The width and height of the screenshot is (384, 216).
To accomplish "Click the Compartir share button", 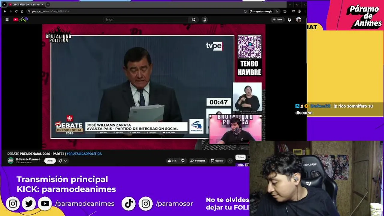I will pos(198,161).
